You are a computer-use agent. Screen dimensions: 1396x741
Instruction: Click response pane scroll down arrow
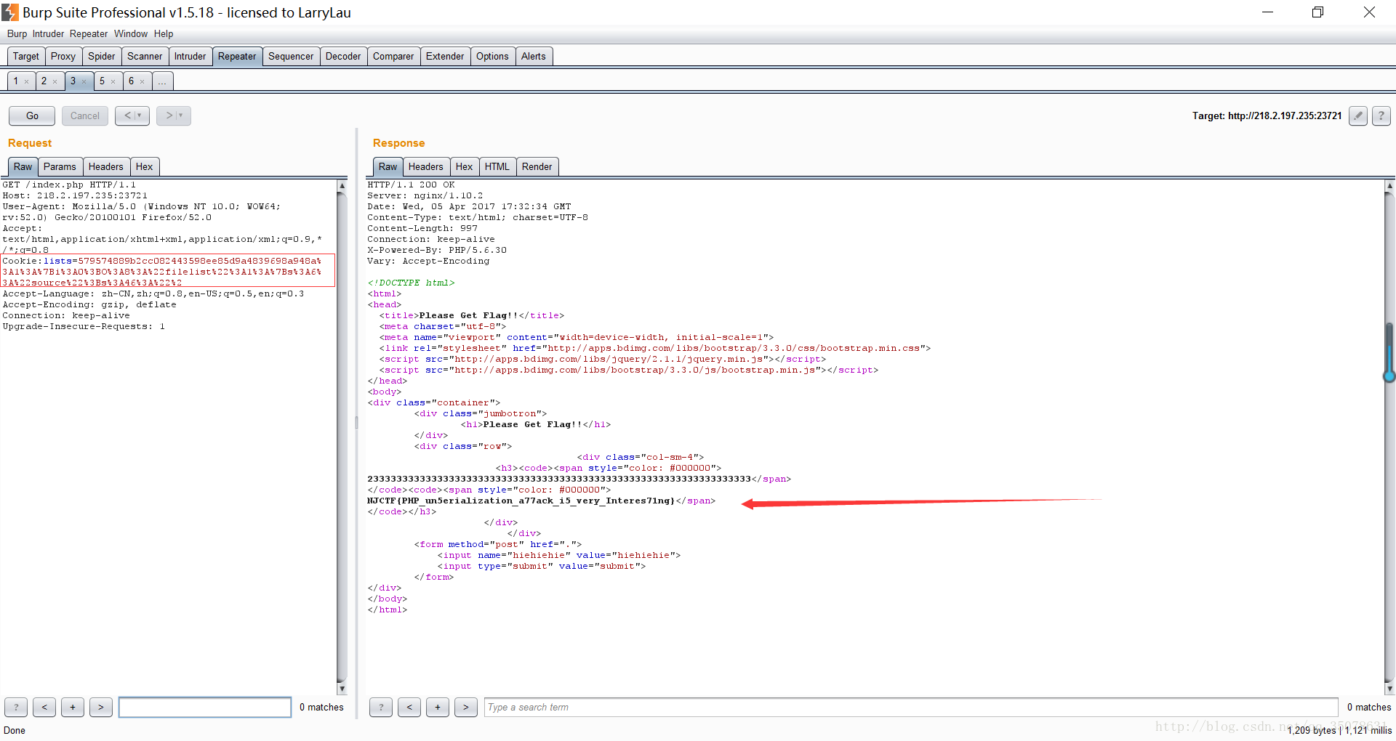(1389, 689)
